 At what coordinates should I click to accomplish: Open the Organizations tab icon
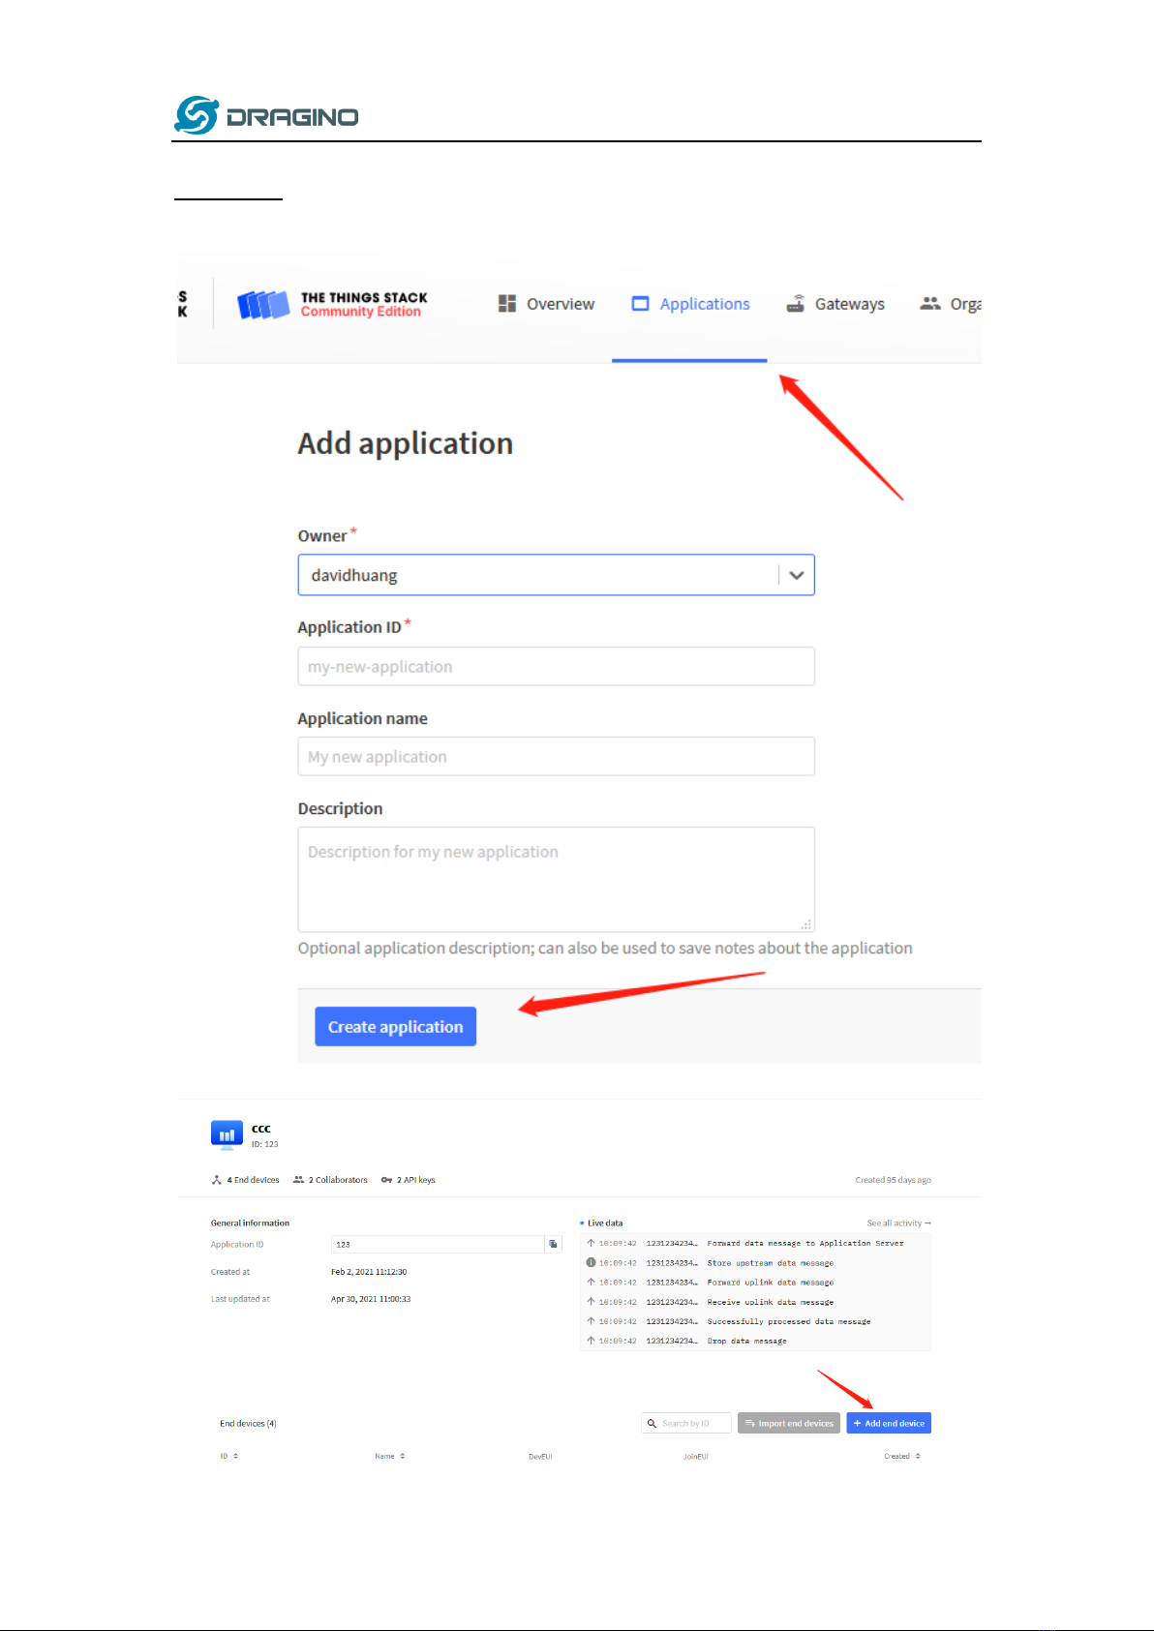click(x=930, y=303)
